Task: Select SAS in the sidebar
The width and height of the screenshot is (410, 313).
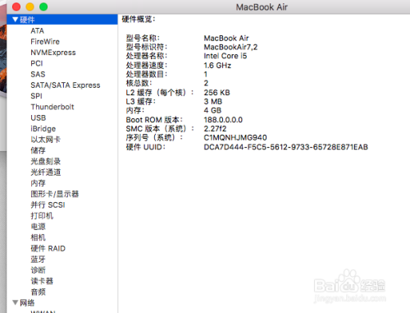Action: pyautogui.click(x=38, y=74)
